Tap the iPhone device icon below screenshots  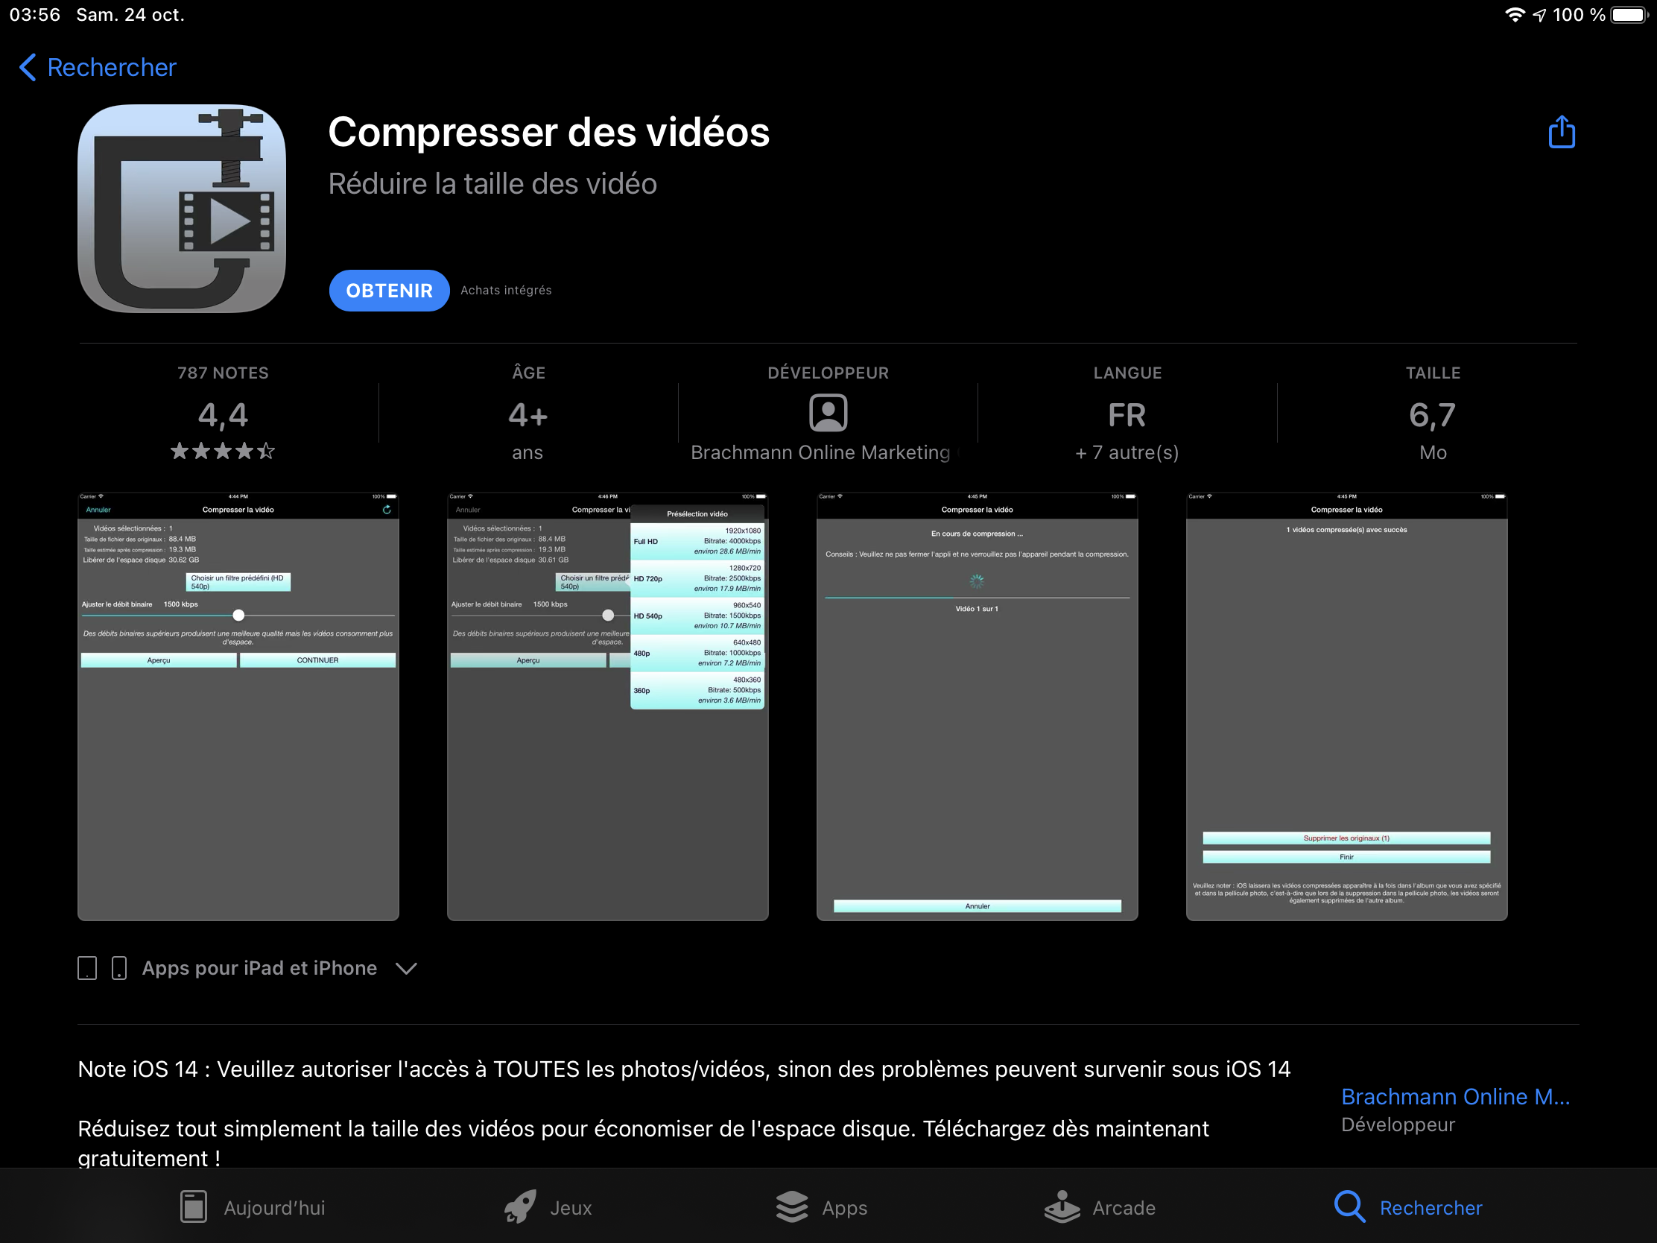point(119,968)
